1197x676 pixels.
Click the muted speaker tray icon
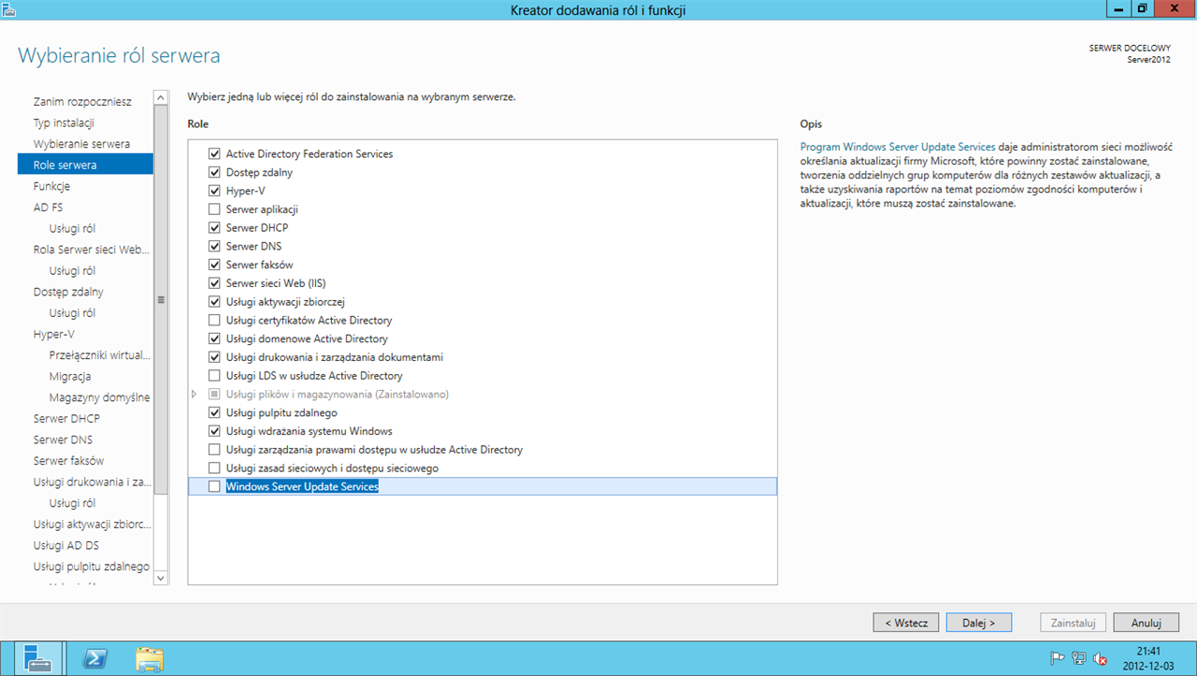[1100, 658]
